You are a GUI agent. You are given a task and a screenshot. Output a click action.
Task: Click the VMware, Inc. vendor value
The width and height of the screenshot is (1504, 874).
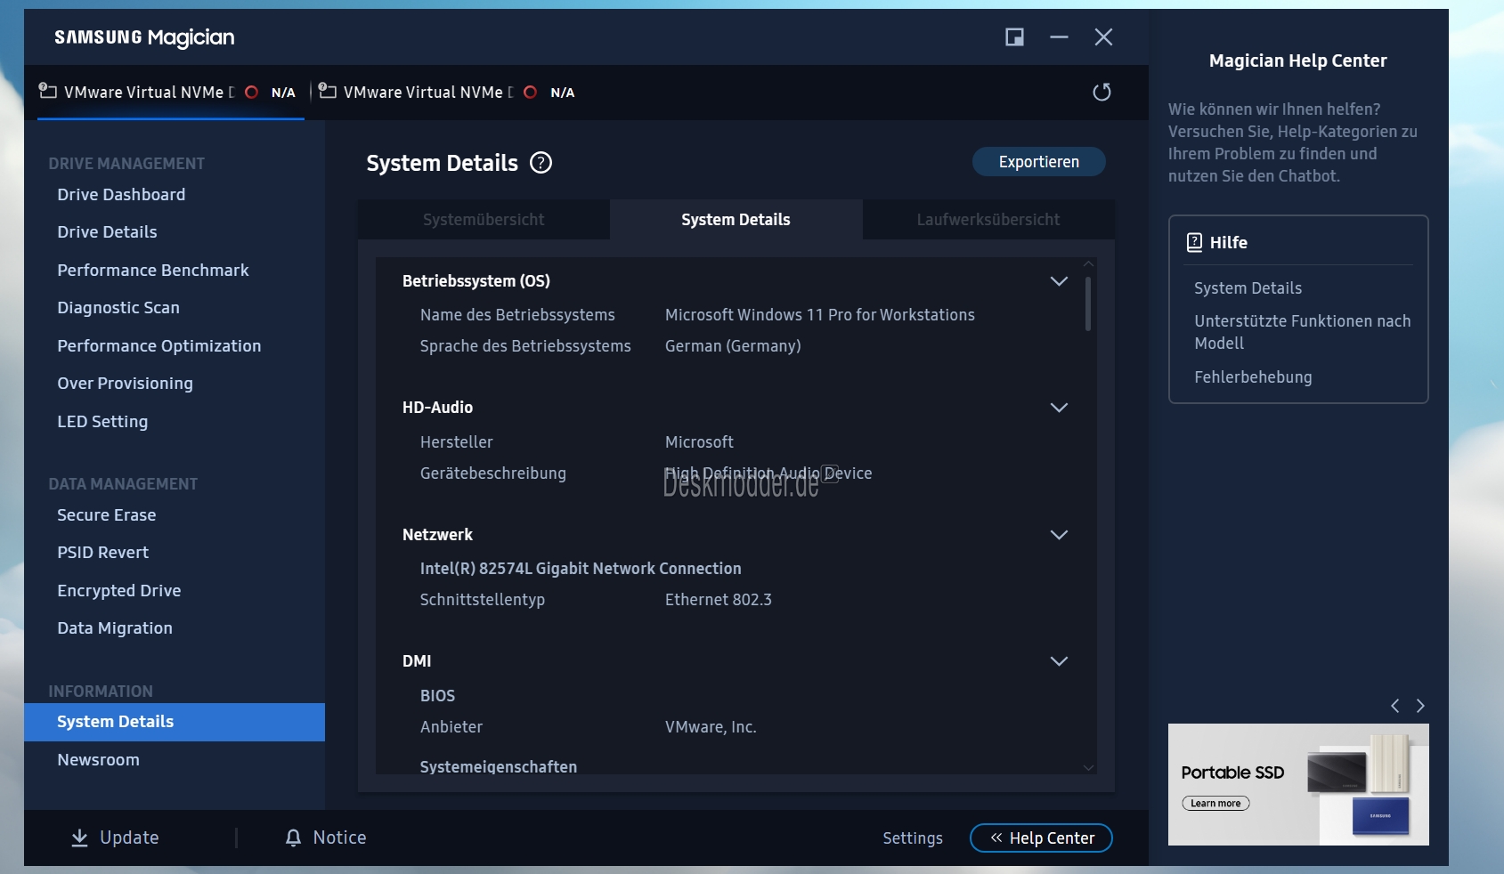point(711,727)
